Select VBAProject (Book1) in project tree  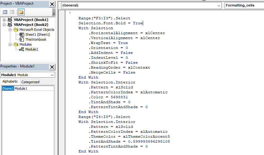[31, 20]
